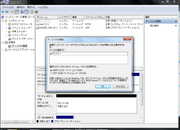
Task: Select the タスク スケジューラ clock icon
Action: 10,24
